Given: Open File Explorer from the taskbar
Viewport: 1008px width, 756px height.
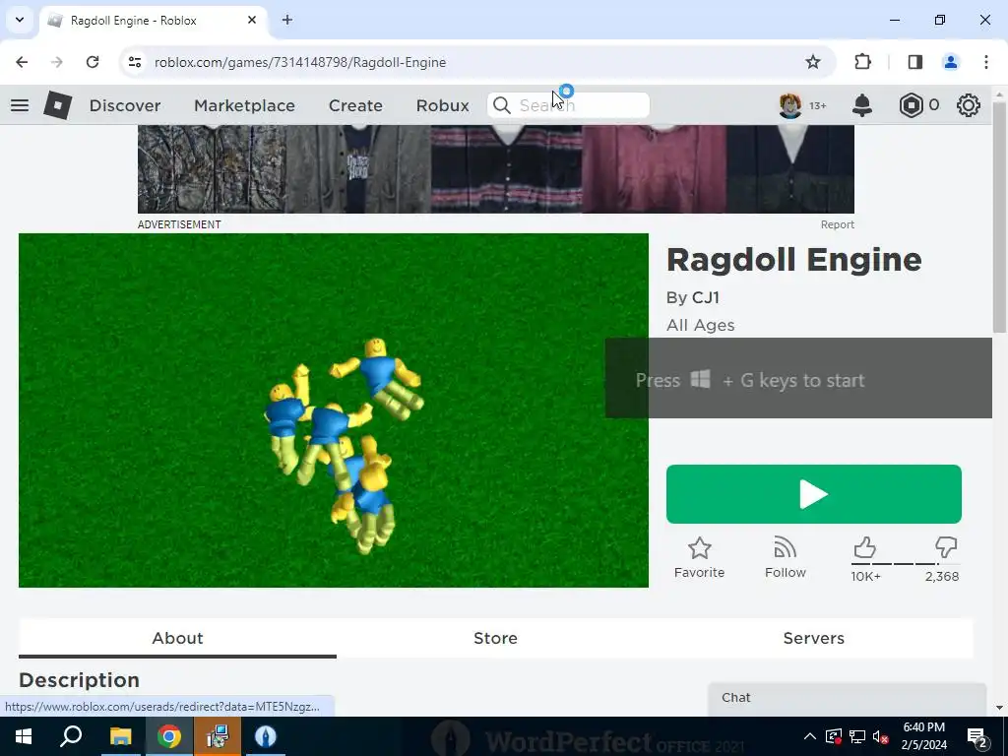Looking at the screenshot, I should pyautogui.click(x=121, y=736).
